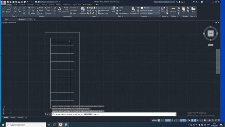Toggle snap mode in status bar

162,120
